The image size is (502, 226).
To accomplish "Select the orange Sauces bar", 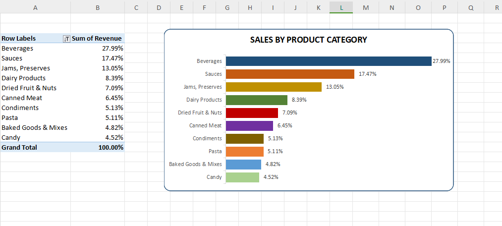I will point(290,74).
